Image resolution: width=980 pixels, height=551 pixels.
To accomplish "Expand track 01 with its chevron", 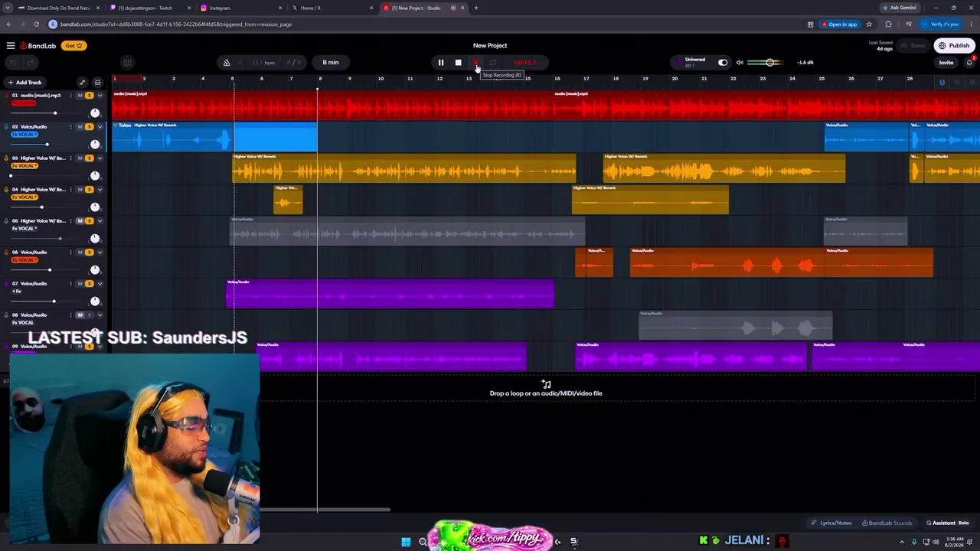I will (100, 96).
